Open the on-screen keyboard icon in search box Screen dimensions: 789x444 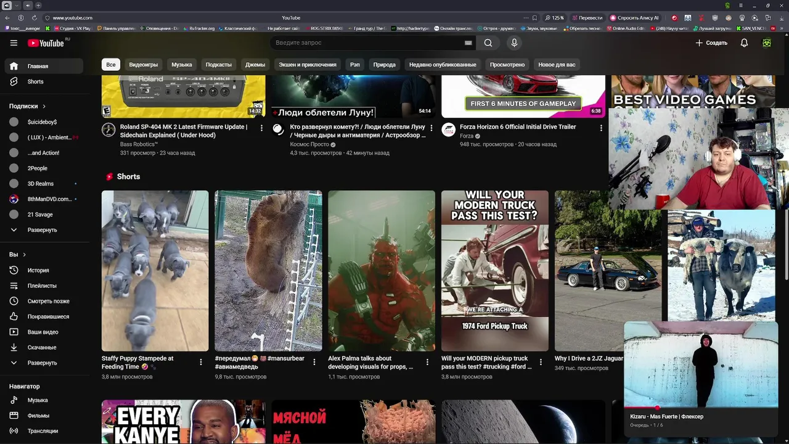(x=468, y=43)
